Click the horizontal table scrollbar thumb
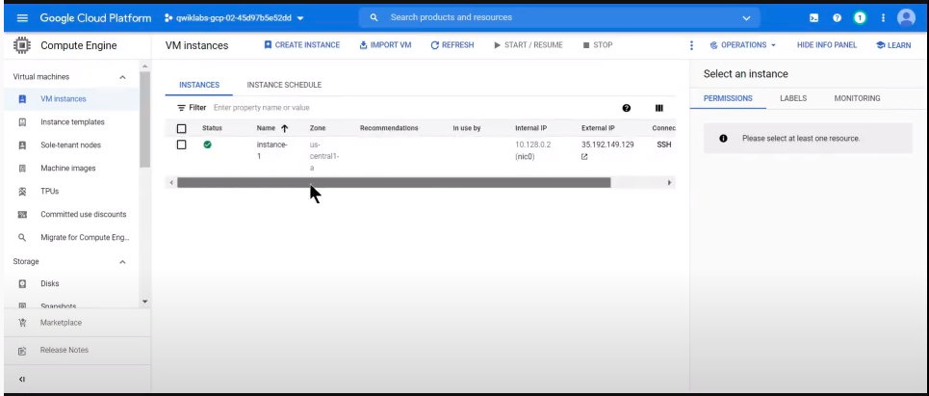The height and width of the screenshot is (396, 929). 394,183
